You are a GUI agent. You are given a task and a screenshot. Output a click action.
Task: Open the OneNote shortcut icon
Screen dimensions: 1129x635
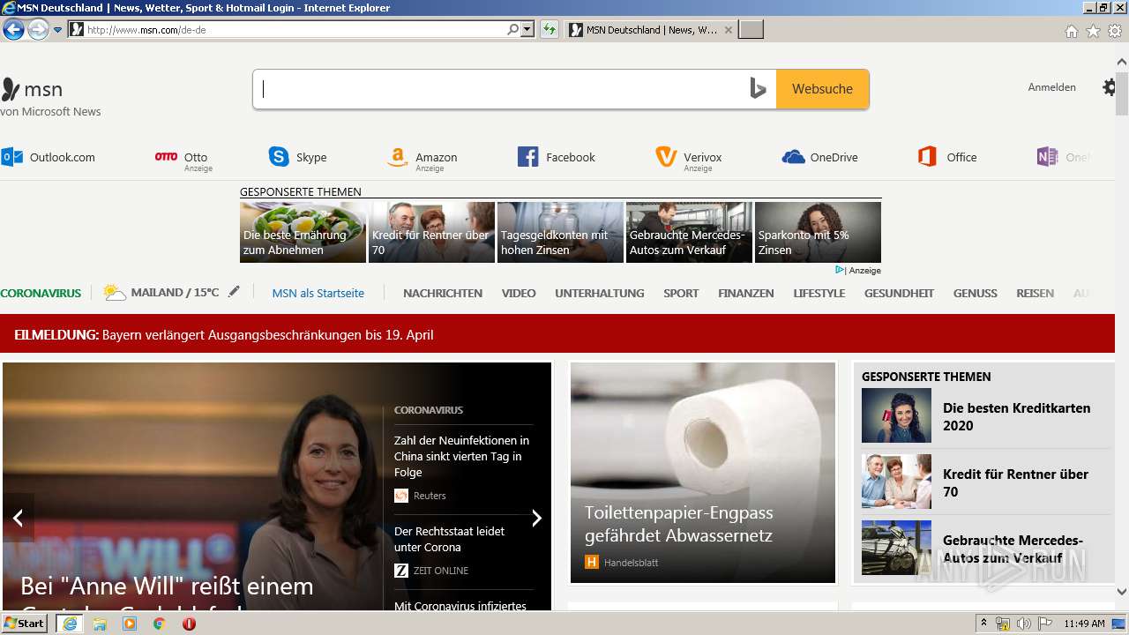(x=1047, y=157)
